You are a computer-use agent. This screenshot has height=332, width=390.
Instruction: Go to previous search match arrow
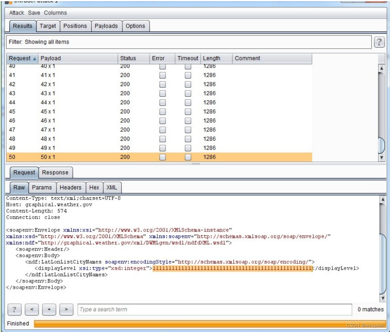32,309
